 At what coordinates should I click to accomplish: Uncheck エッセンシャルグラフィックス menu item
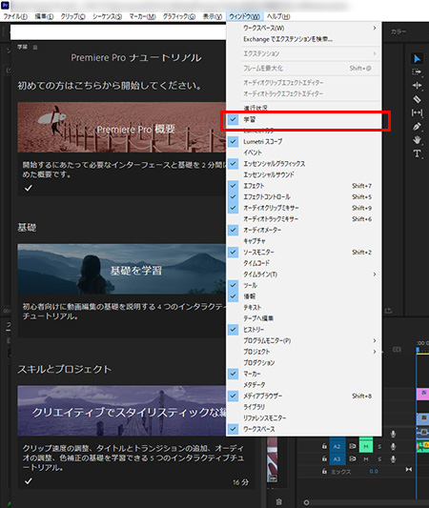pos(303,164)
